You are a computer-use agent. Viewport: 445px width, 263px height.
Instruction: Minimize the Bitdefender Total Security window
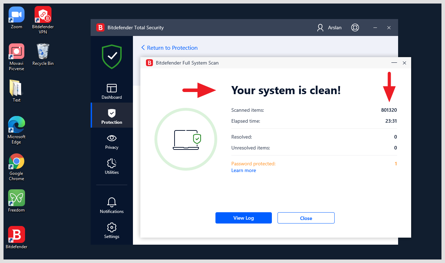(x=375, y=27)
